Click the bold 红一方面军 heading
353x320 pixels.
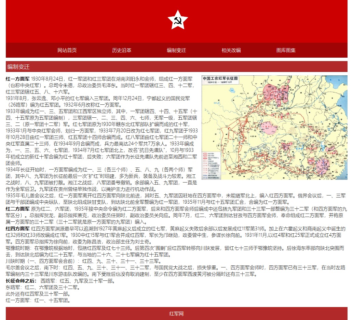pos(18,79)
